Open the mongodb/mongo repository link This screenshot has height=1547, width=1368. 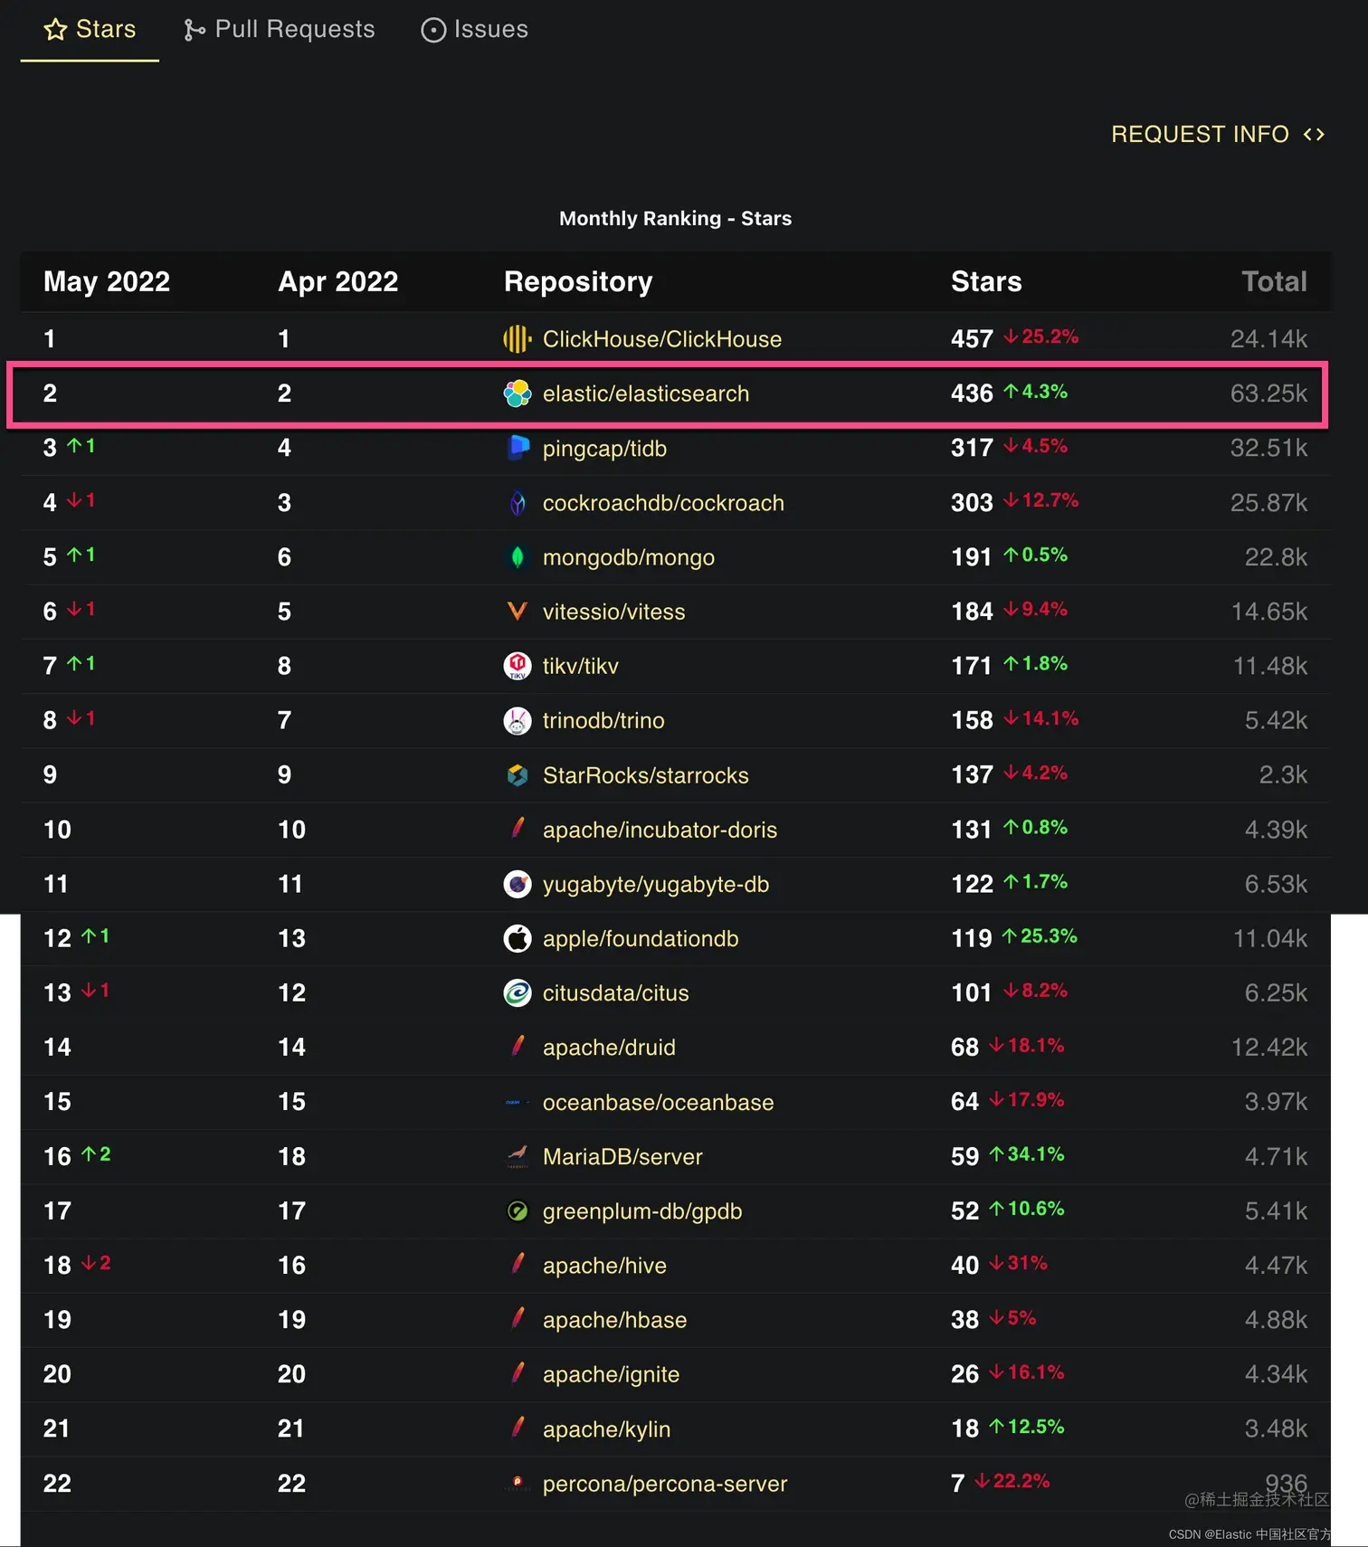click(x=629, y=557)
